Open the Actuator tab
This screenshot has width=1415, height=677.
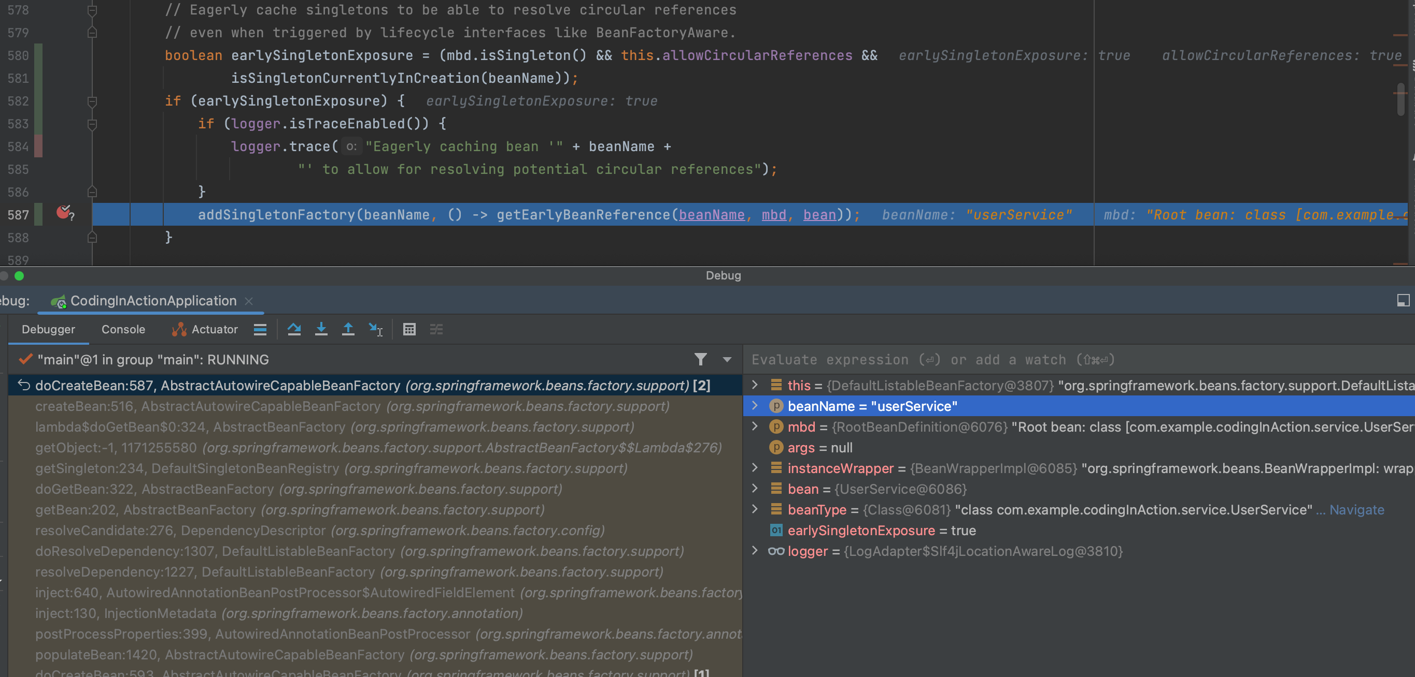pyautogui.click(x=214, y=329)
